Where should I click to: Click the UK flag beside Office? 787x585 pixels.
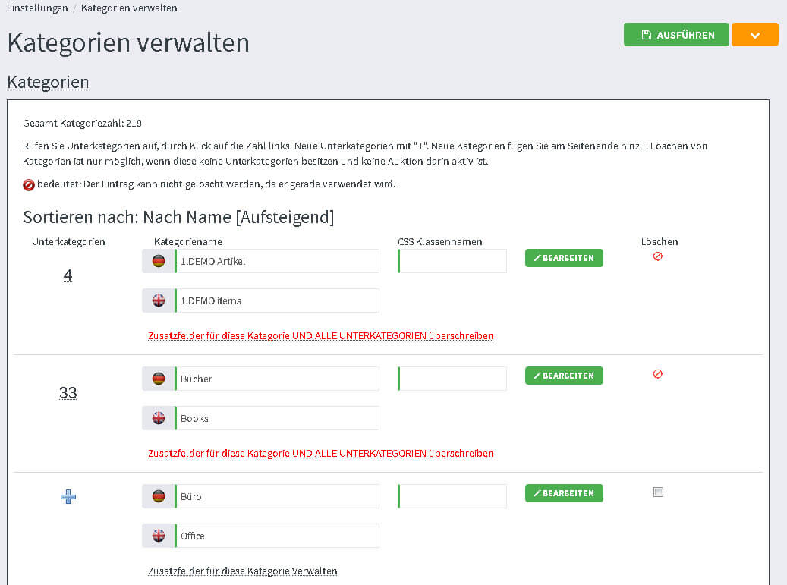pyautogui.click(x=159, y=536)
